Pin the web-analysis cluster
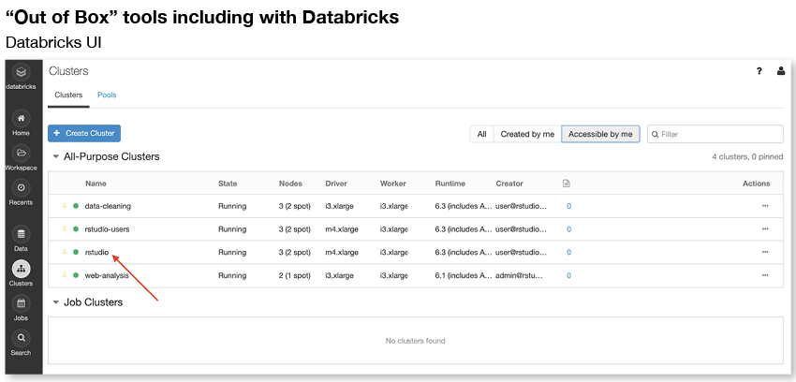The width and height of the screenshot is (796, 382). point(65,275)
